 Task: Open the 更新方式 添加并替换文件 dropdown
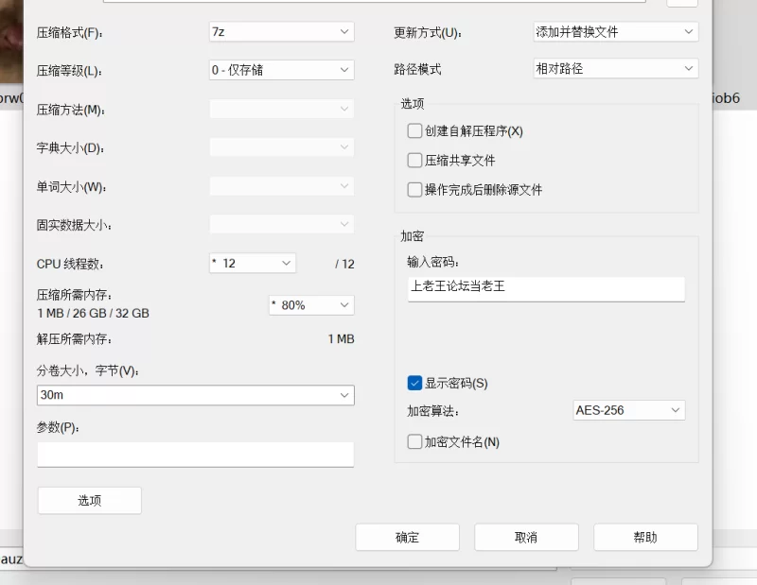pyautogui.click(x=616, y=32)
